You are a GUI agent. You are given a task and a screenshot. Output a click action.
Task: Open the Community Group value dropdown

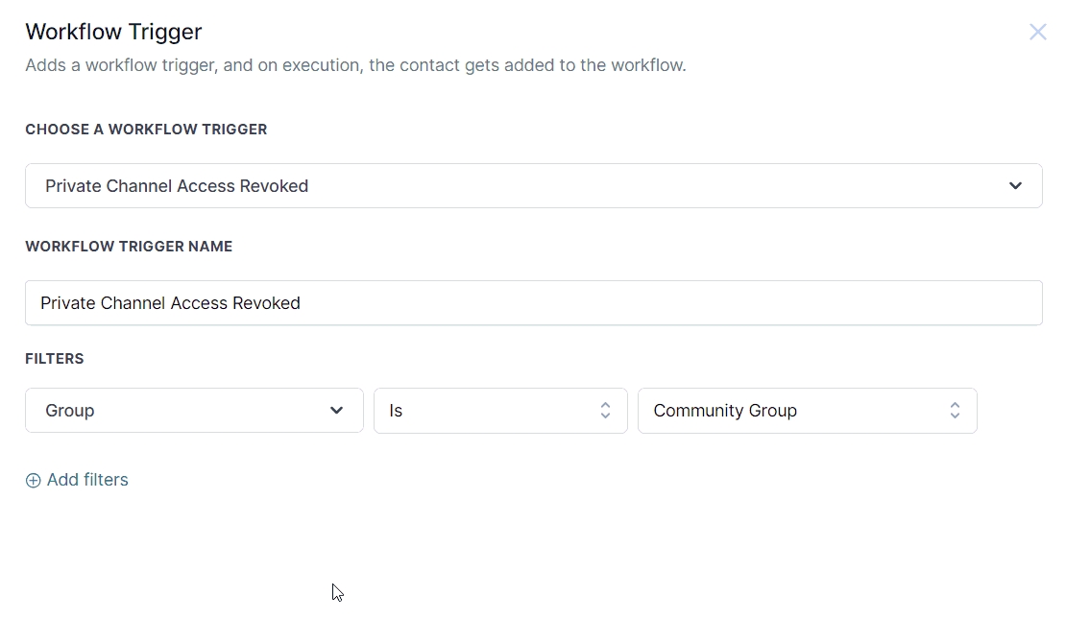(x=807, y=411)
